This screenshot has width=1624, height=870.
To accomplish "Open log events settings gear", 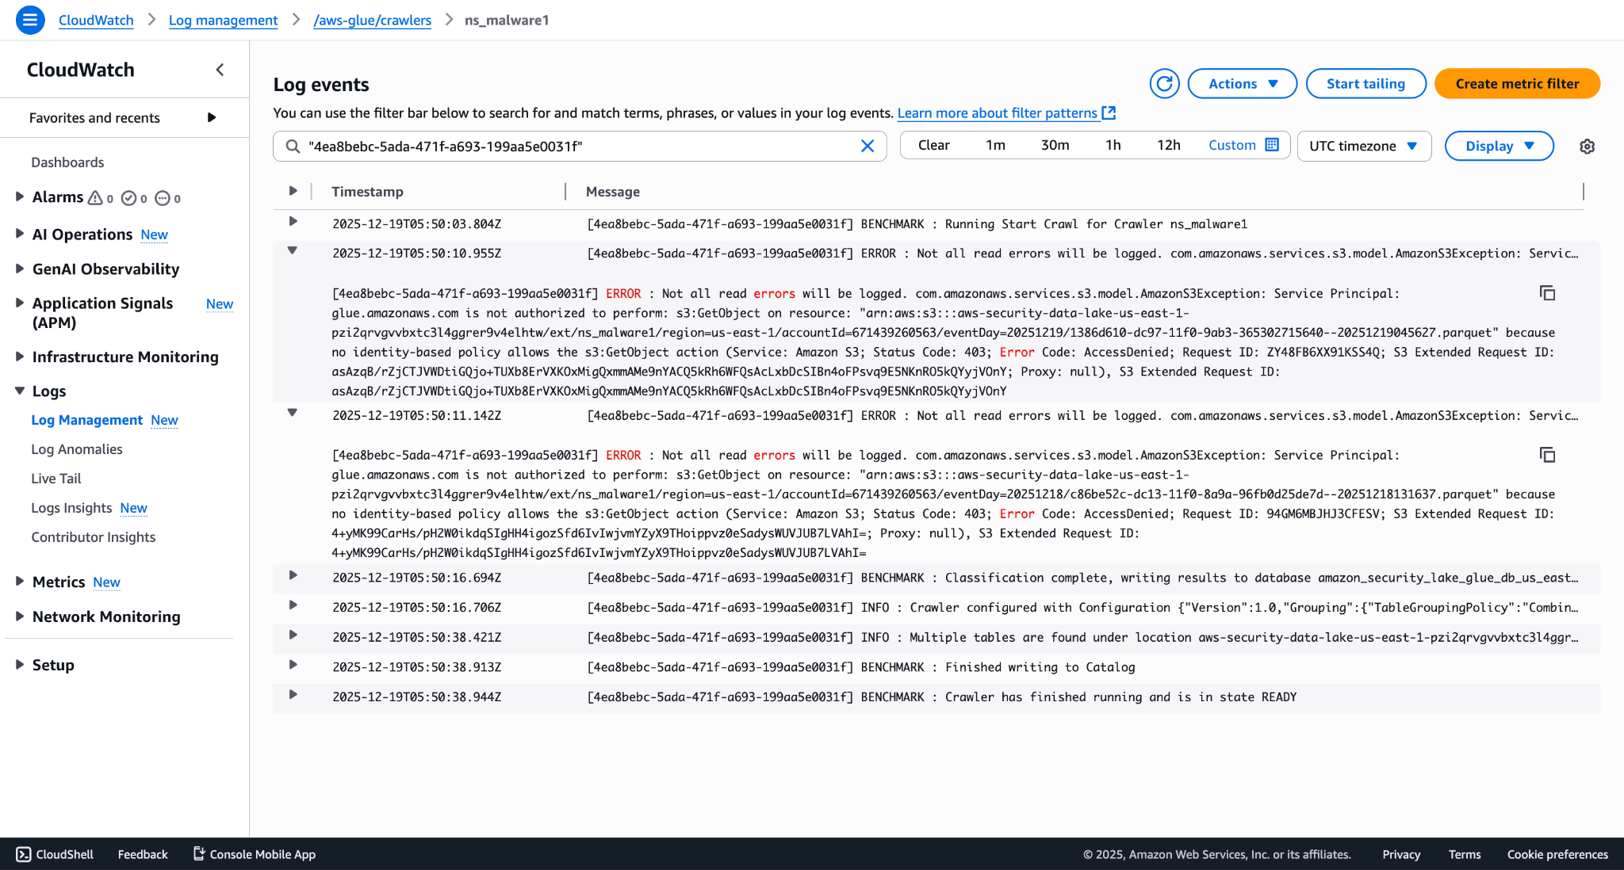I will click(1587, 146).
